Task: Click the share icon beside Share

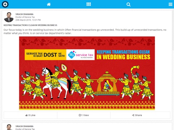Action: coord(133,115)
